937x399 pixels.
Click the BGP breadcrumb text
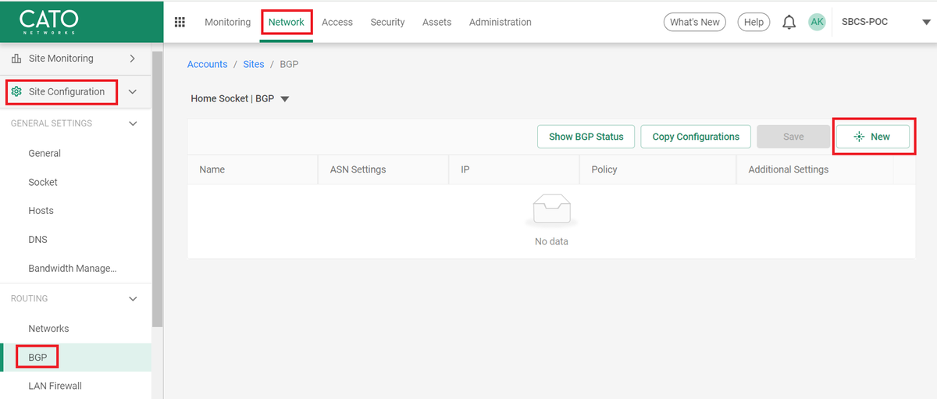click(289, 64)
